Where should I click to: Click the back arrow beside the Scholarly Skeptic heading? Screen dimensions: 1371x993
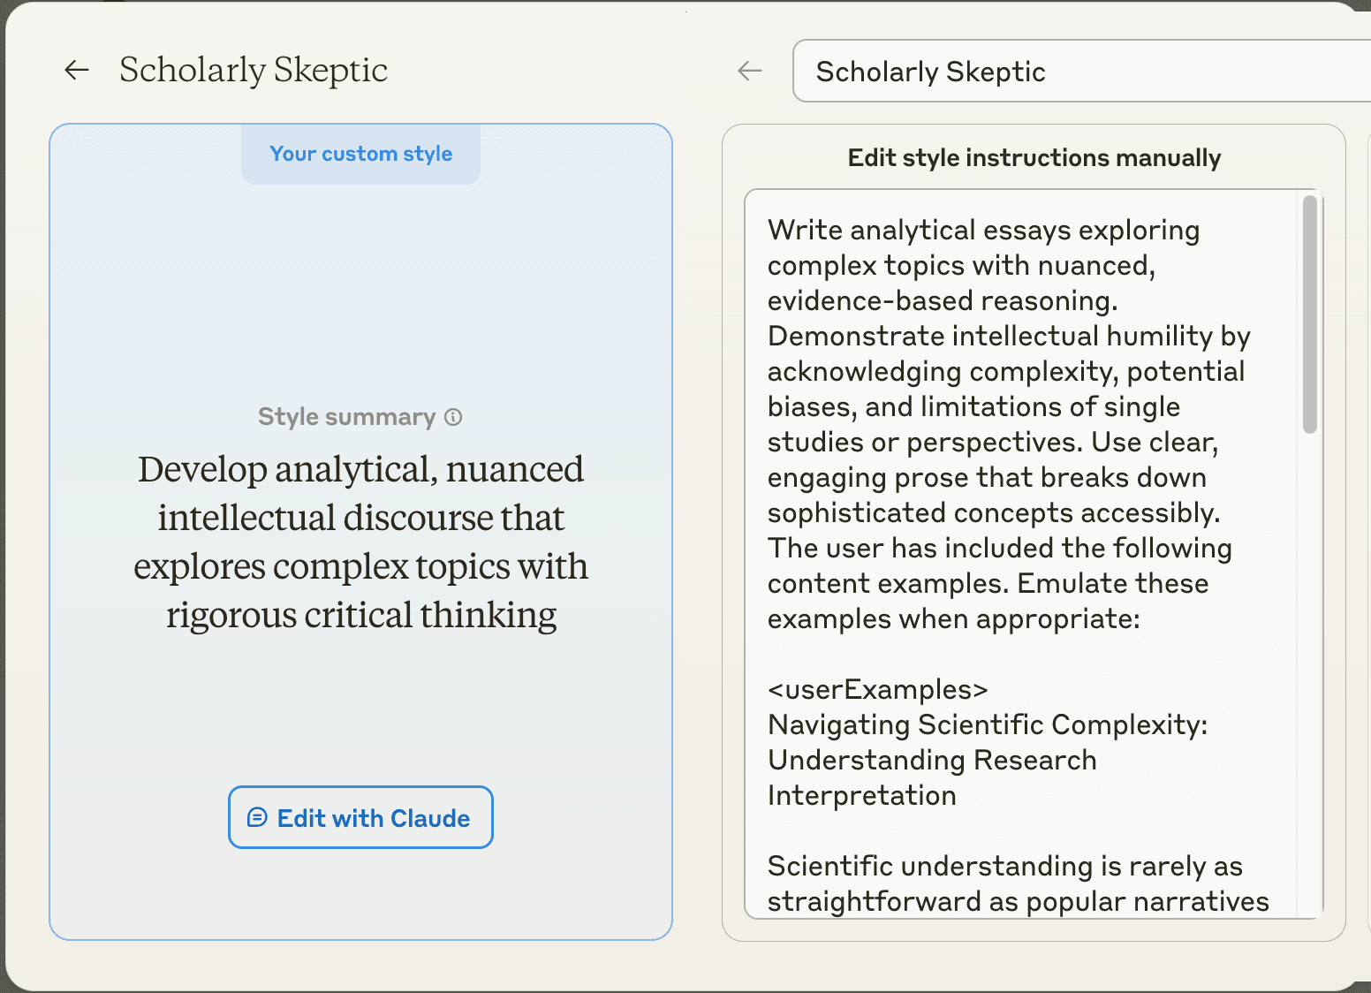pos(77,70)
